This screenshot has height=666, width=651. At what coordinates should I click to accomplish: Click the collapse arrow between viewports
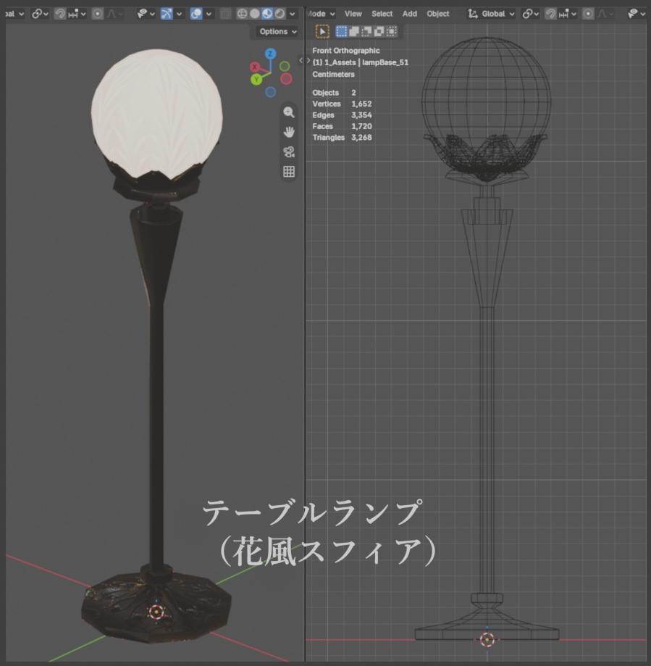point(301,60)
